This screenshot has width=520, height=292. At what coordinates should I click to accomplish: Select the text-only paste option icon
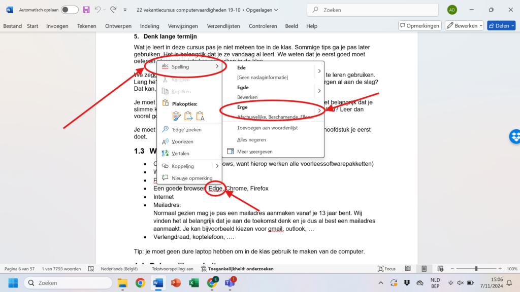pyautogui.click(x=200, y=116)
